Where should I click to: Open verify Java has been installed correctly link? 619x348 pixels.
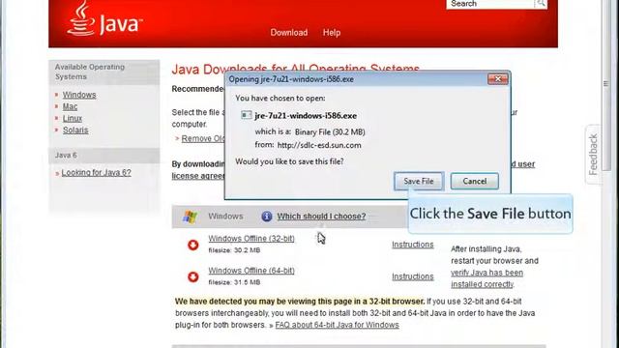pyautogui.click(x=486, y=278)
